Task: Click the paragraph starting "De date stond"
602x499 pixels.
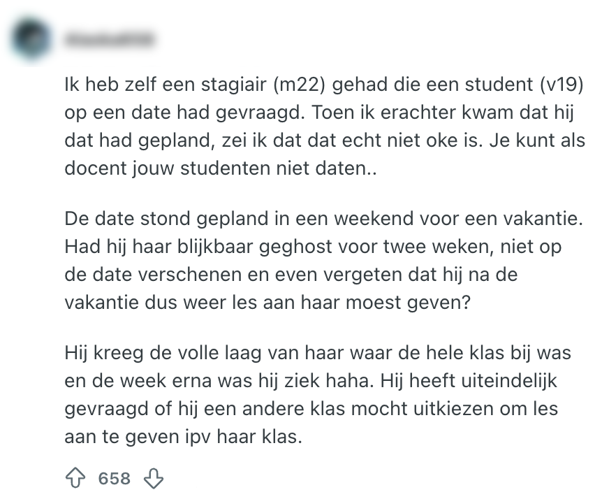Action: 321,260
